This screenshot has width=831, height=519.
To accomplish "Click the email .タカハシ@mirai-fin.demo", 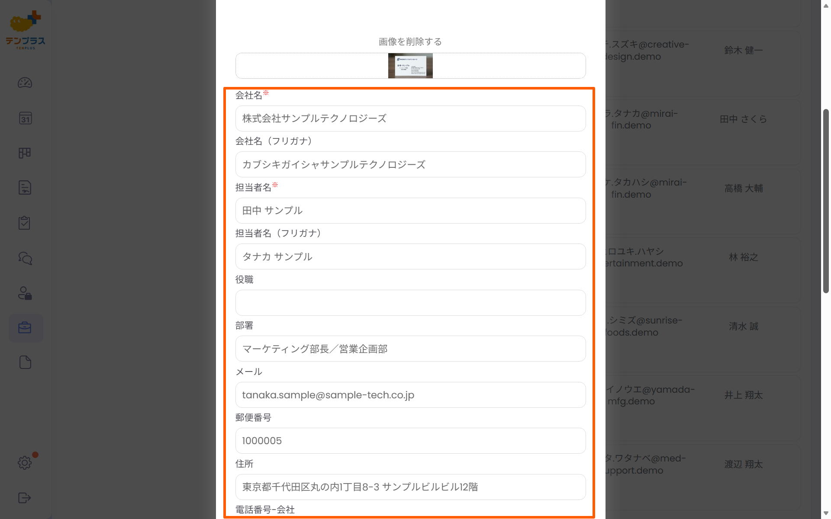I will pyautogui.click(x=646, y=188).
